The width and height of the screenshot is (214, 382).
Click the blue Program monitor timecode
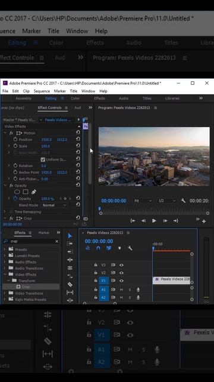114,201
